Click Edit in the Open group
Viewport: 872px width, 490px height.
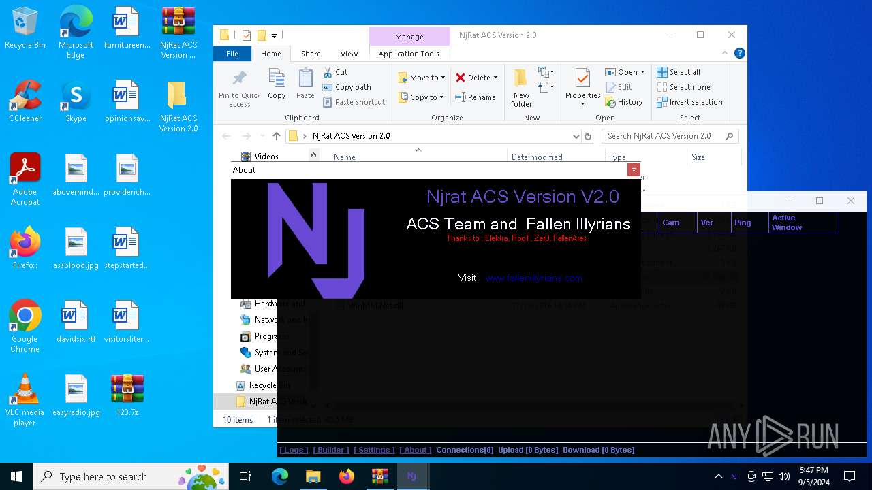point(618,87)
